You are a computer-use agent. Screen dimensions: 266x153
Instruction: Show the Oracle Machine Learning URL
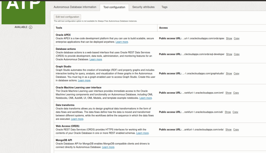pyautogui.click(x=228, y=93)
